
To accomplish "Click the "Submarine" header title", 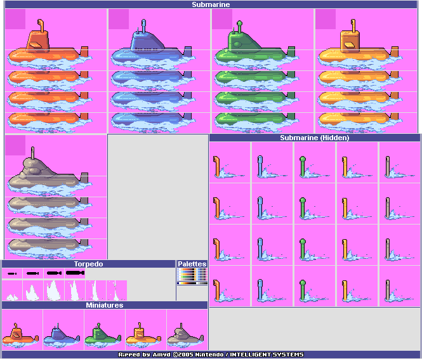I will [x=211, y=4].
